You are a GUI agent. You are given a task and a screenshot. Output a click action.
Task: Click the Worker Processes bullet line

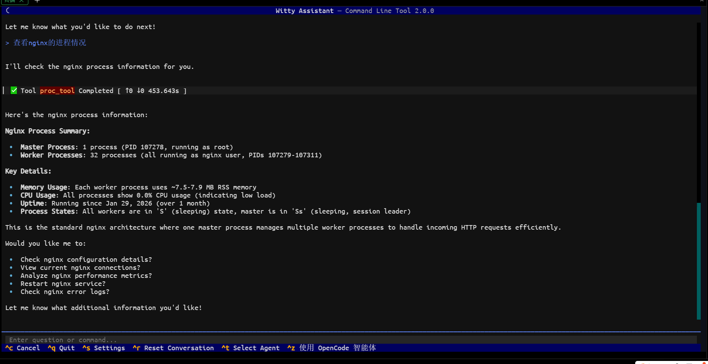171,155
